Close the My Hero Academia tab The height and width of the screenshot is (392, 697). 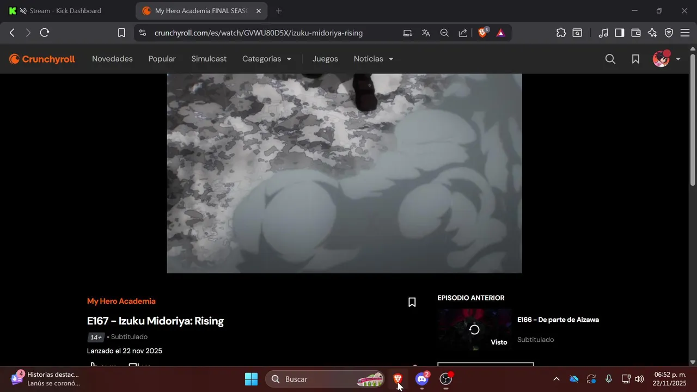(x=259, y=11)
